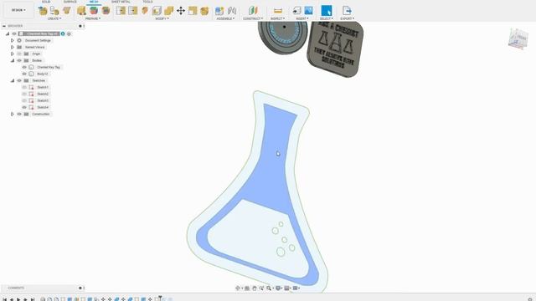Screen dimensions: 536x301
Task: Expand the COMMENTS panel
Action: [x=80, y=288]
